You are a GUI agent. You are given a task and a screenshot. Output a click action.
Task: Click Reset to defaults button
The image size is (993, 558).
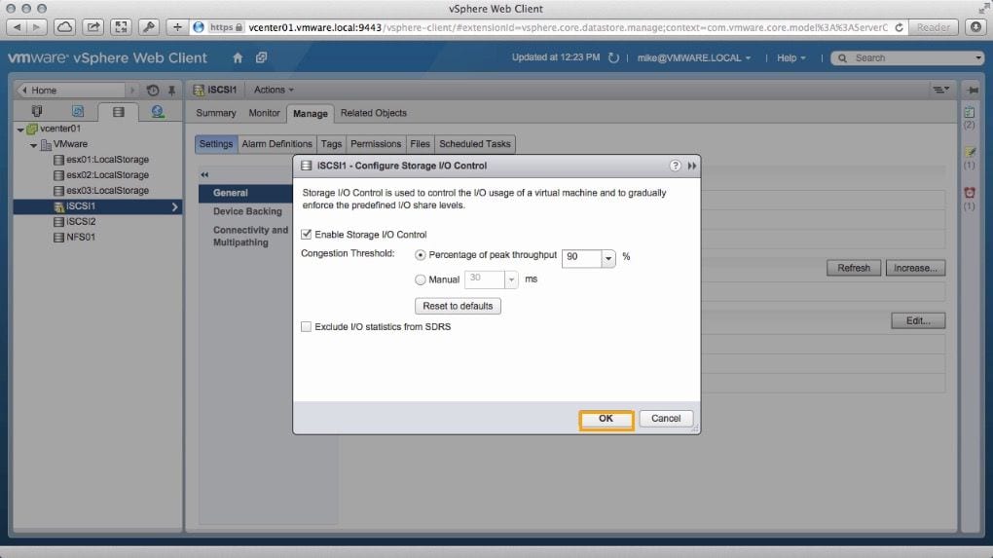(458, 306)
